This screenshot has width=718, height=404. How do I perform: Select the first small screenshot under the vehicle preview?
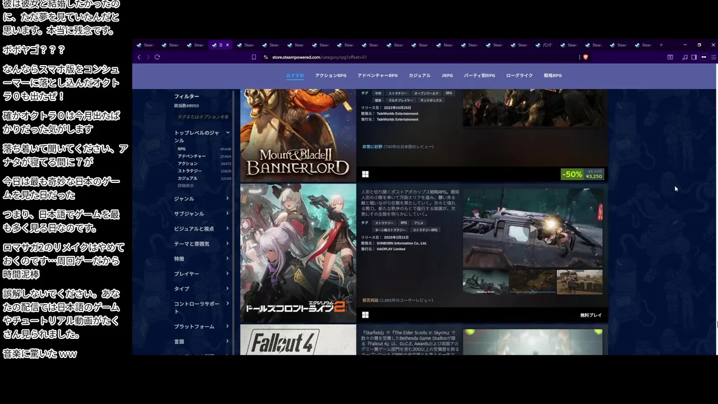(485, 282)
